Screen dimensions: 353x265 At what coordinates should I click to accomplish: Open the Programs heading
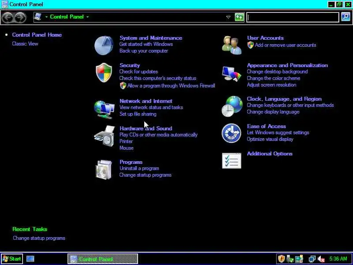pos(131,162)
